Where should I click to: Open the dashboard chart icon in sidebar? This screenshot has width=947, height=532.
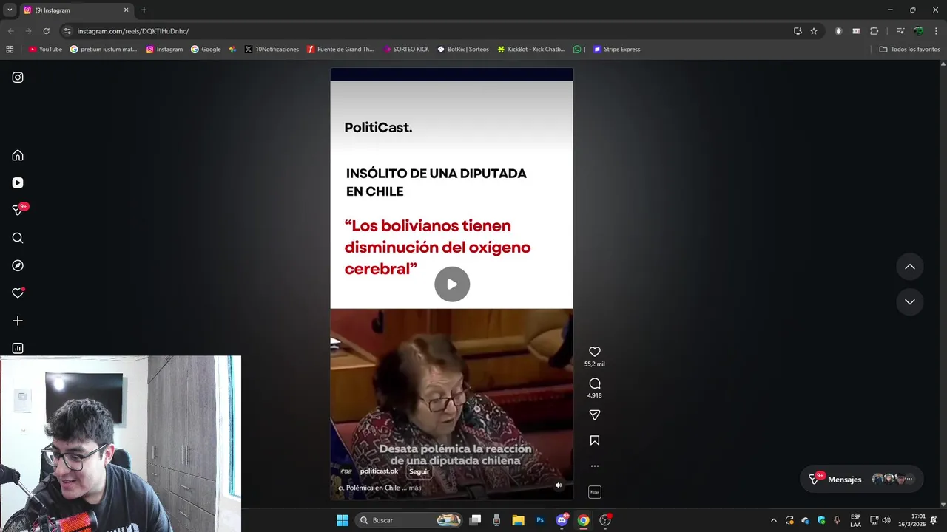click(18, 348)
